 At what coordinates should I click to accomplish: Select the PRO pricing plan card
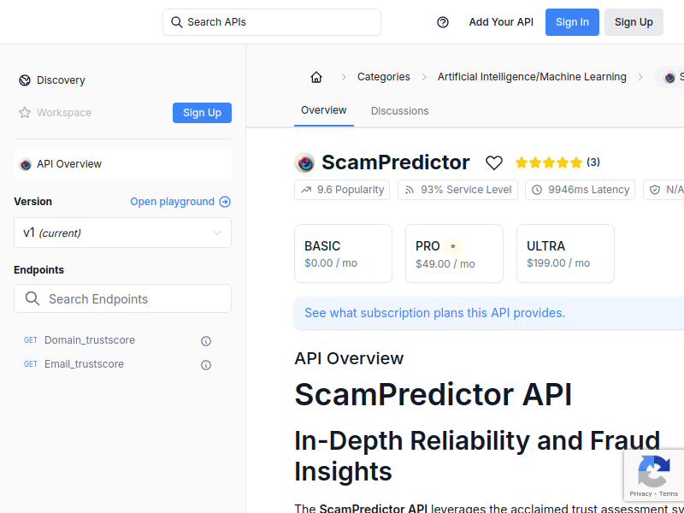click(x=454, y=253)
